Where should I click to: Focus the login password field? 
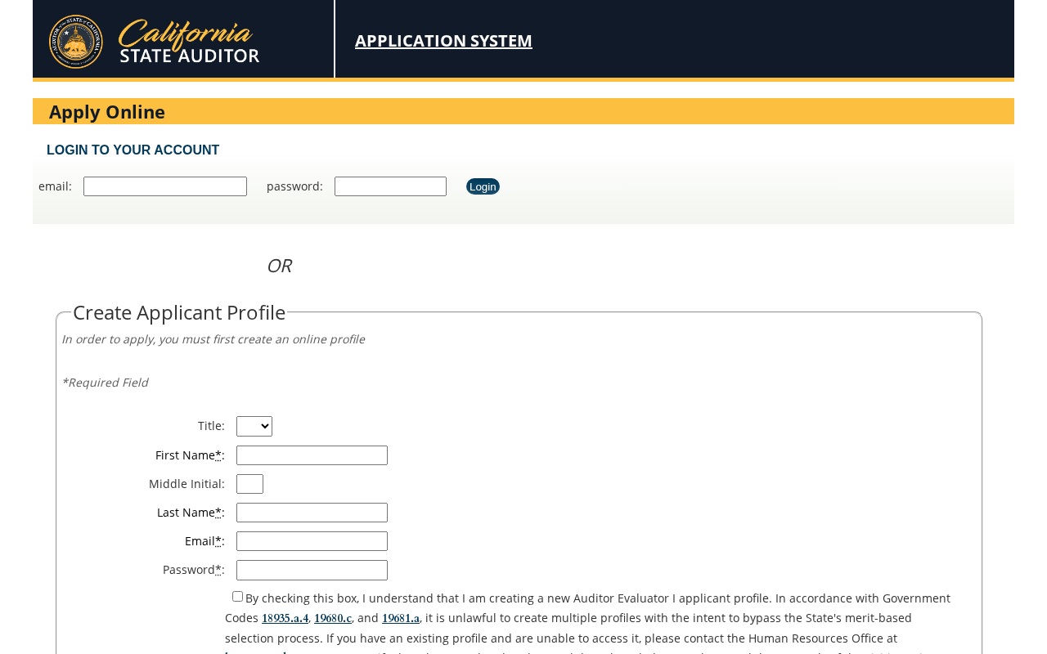click(x=390, y=186)
